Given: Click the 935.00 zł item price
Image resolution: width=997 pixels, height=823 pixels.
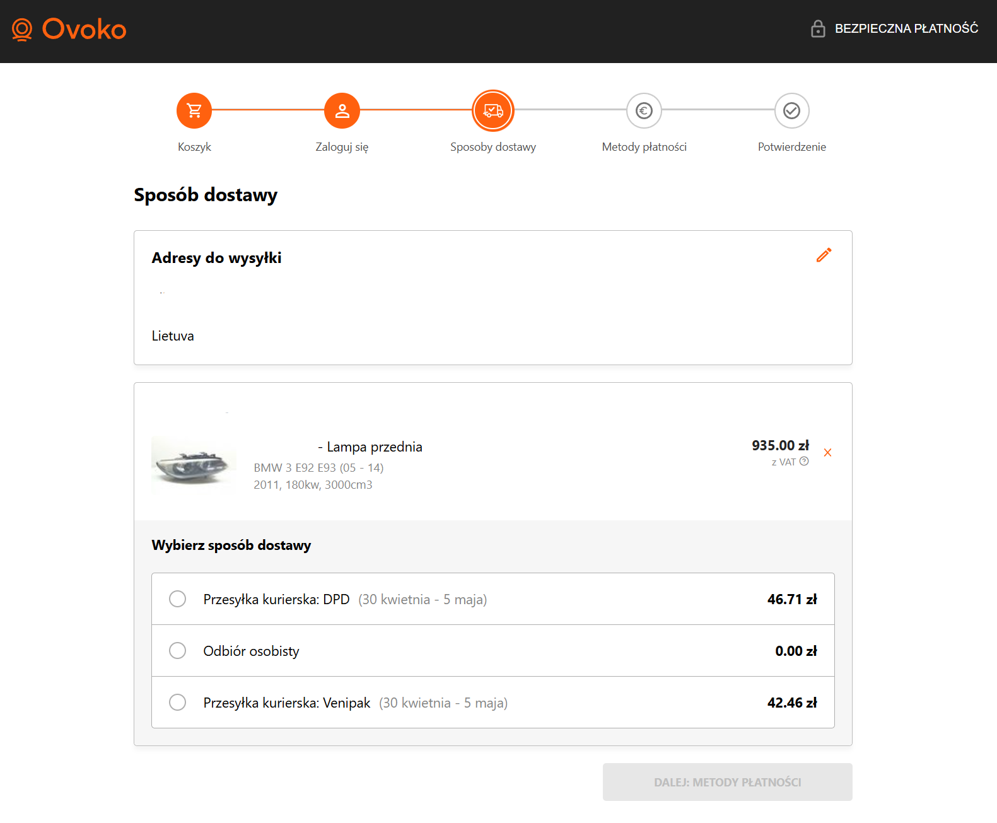Looking at the screenshot, I should (780, 445).
